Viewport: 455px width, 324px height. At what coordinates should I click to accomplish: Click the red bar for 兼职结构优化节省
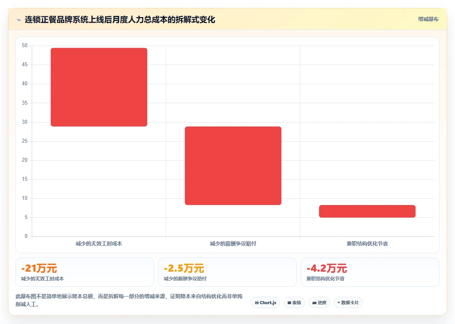tap(367, 211)
